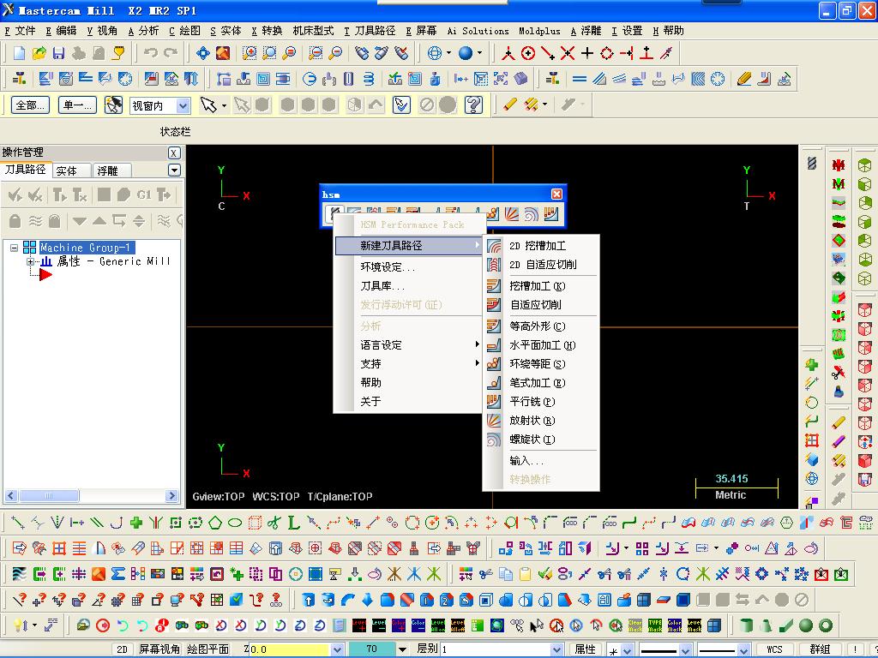This screenshot has height=658, width=878.
Task: Toggle the 2D mode in status bar
Action: (122, 649)
